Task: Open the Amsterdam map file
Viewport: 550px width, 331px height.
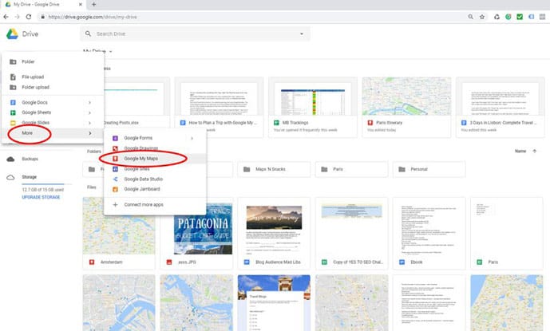Action: 119,233
